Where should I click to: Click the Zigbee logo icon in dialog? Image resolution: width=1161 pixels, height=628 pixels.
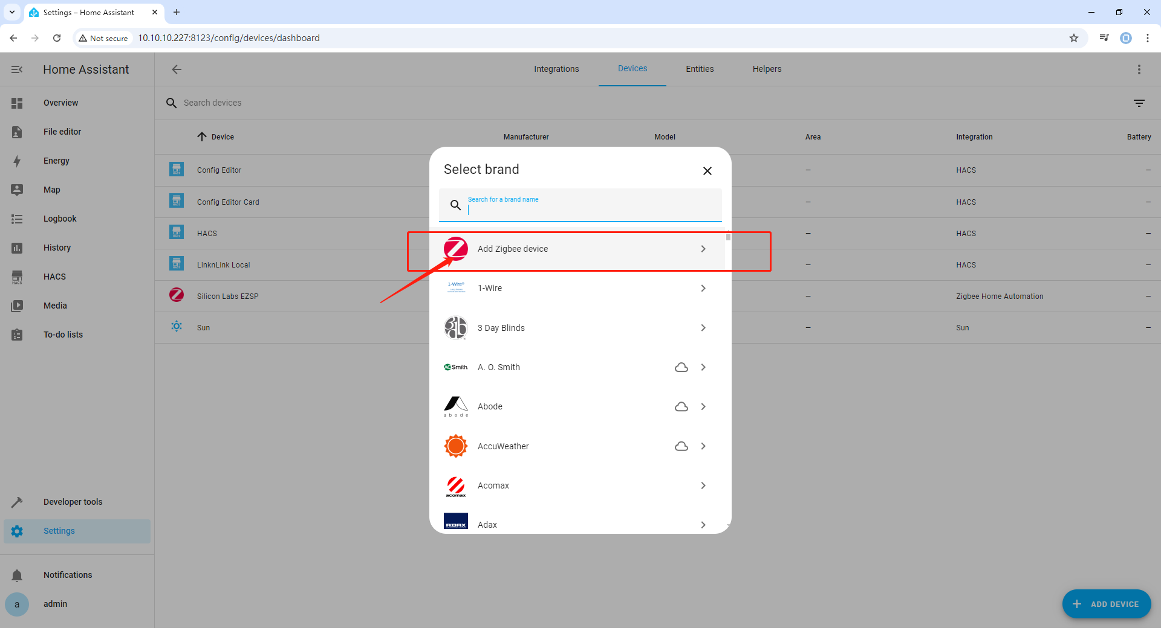click(455, 249)
